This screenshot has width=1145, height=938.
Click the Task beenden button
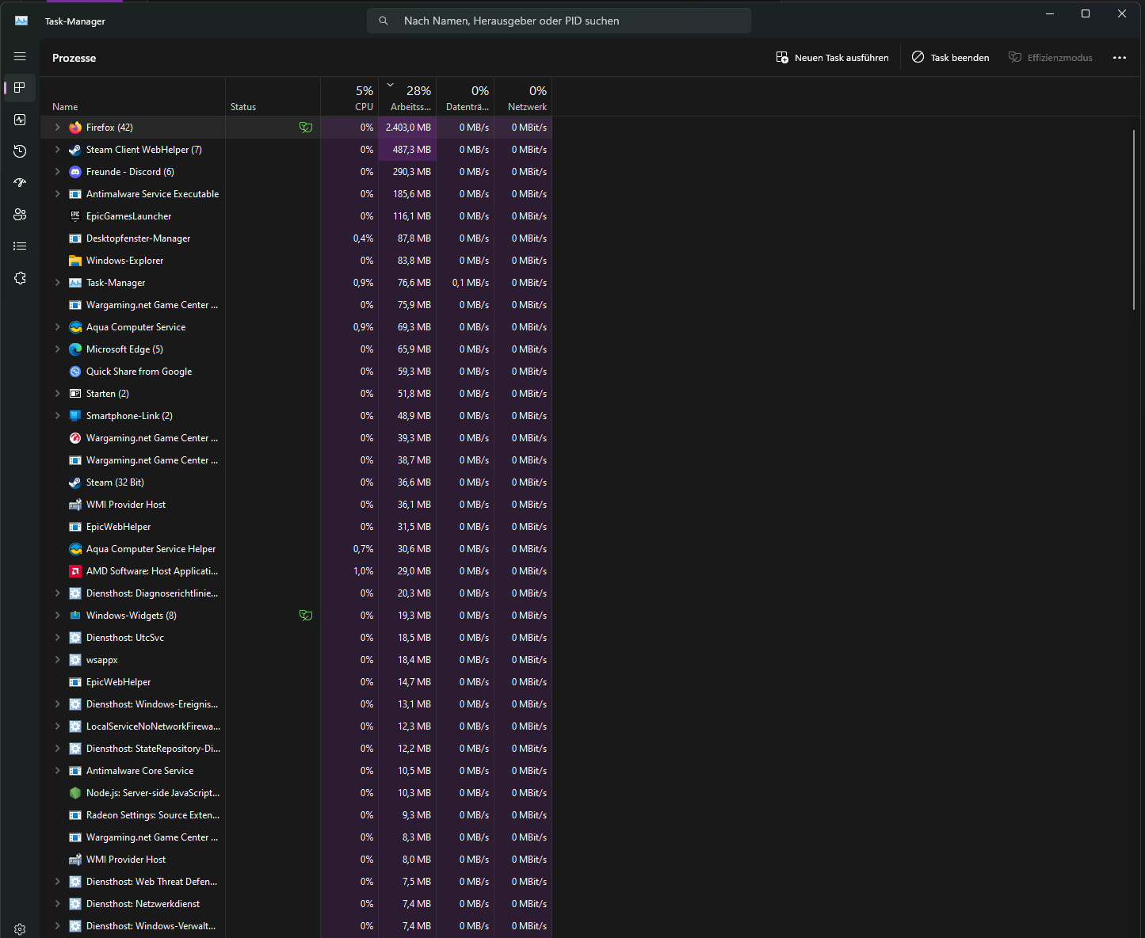(950, 58)
